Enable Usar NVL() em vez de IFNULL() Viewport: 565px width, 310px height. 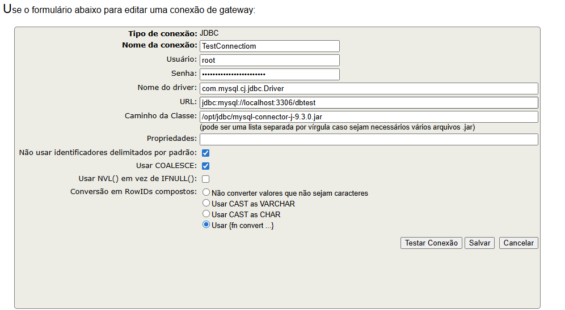pyautogui.click(x=206, y=179)
